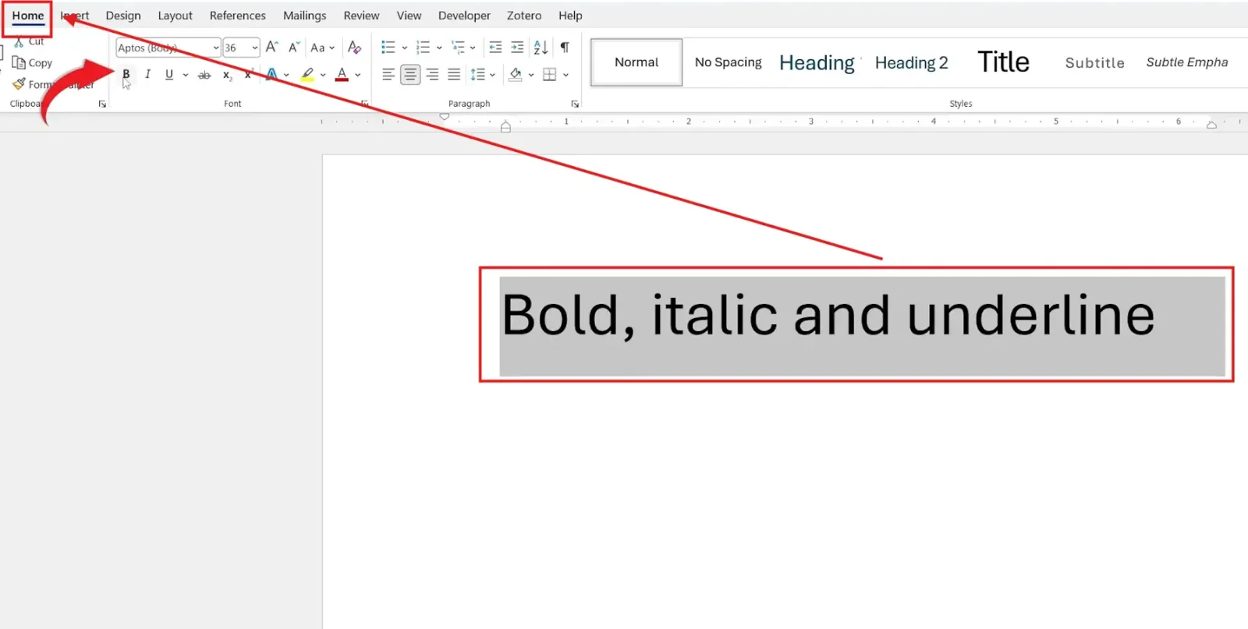Toggle Strikethrough formatting
This screenshot has height=629, width=1248.
[x=204, y=75]
